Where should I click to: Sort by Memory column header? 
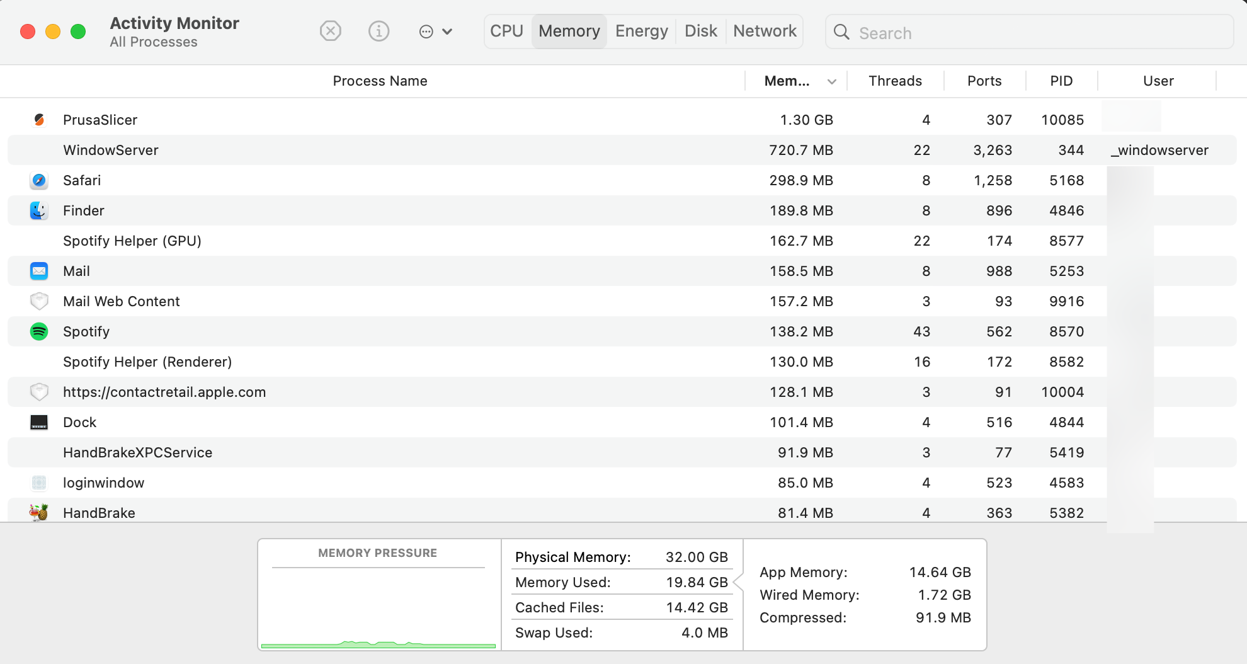click(x=787, y=81)
